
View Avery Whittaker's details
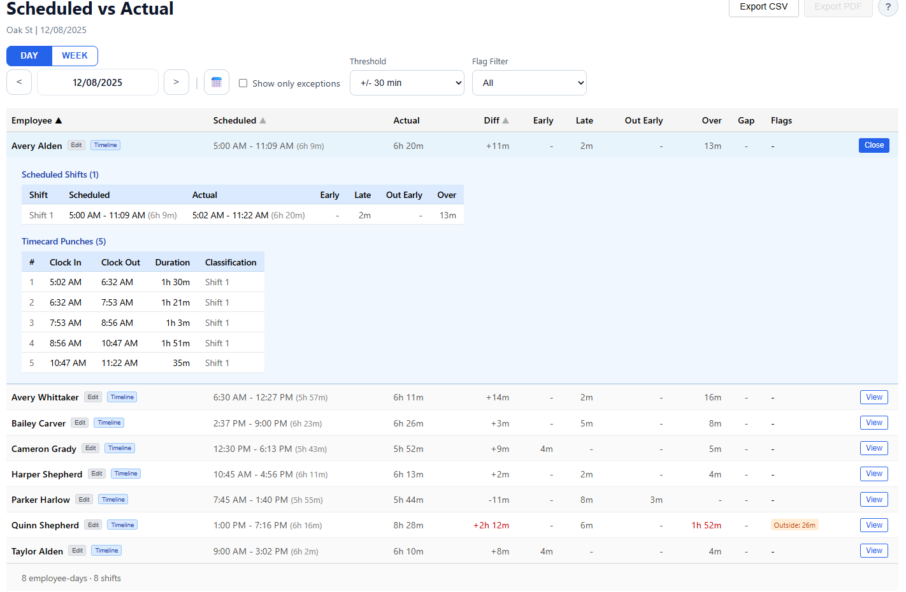(874, 397)
